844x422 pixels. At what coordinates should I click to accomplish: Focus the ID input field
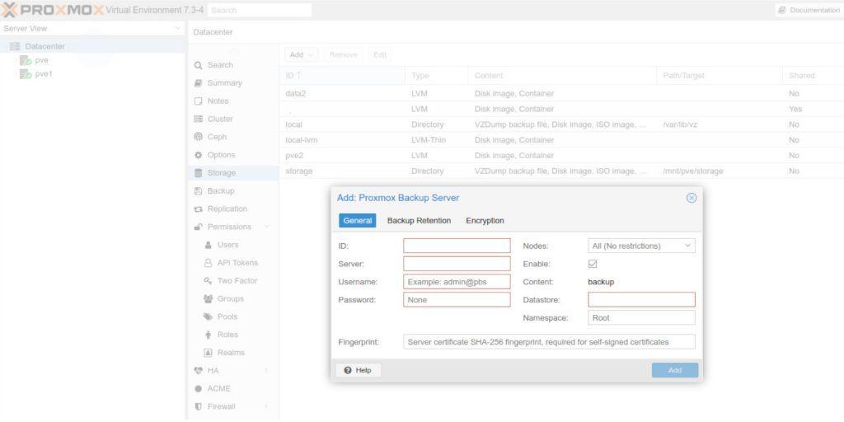point(457,246)
